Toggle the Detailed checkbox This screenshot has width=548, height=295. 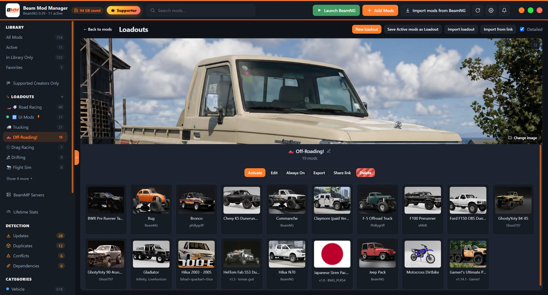[522, 29]
